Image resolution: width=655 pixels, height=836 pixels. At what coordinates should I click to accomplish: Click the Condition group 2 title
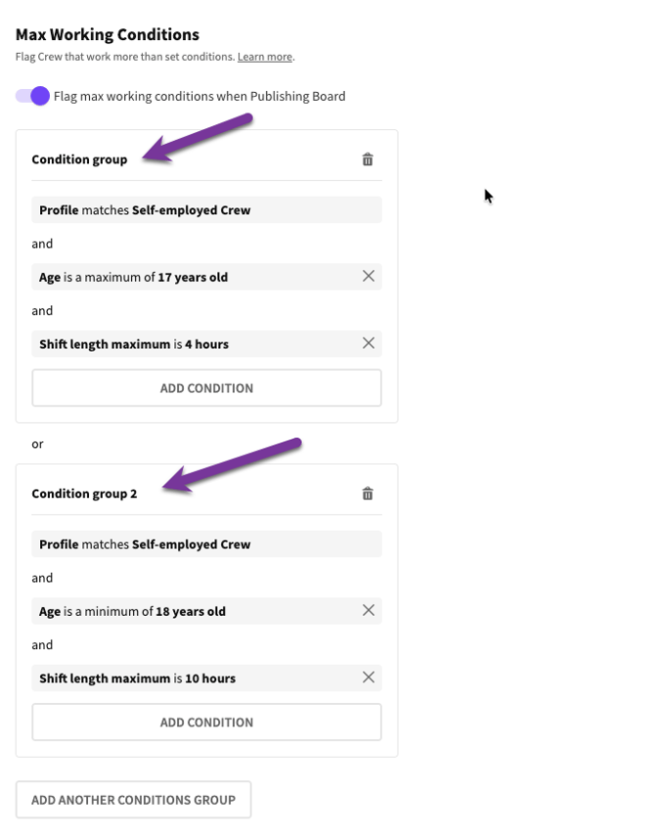84,494
